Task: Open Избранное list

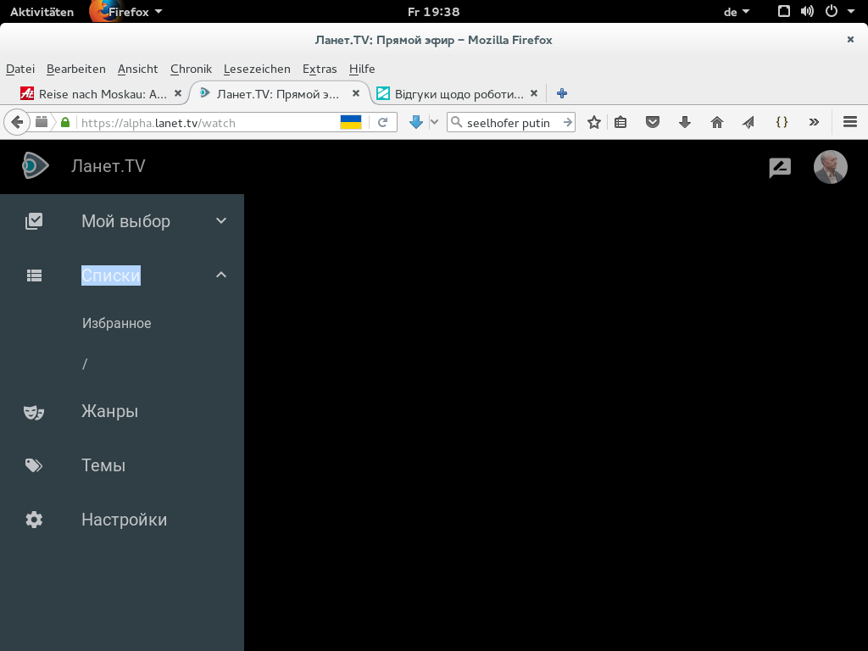Action: 117,324
